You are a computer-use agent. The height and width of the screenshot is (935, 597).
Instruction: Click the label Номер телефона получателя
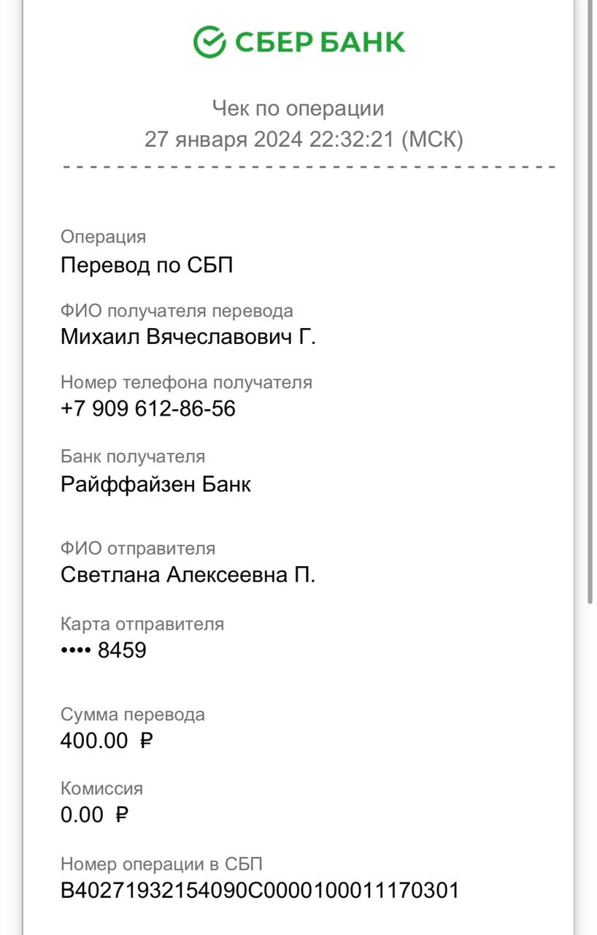tap(186, 382)
